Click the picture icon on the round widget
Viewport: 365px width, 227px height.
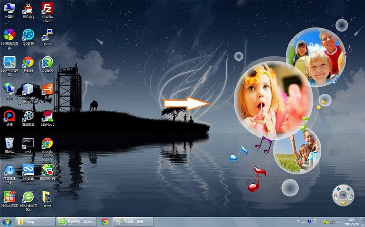[x=350, y=198]
